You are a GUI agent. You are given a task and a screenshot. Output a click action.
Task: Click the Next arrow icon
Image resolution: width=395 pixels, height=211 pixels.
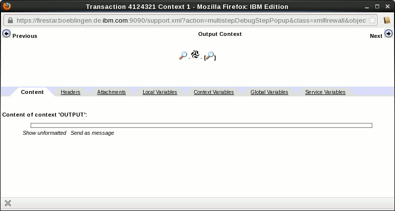click(388, 33)
